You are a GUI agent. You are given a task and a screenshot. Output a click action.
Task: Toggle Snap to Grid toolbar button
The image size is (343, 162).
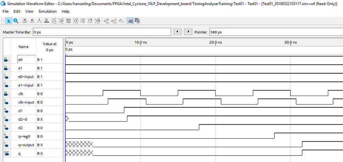[x=130, y=21]
